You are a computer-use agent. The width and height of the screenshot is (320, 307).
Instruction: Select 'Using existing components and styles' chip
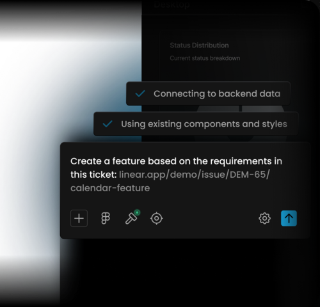(x=196, y=124)
